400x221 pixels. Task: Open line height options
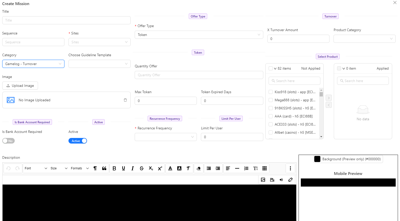(255, 168)
